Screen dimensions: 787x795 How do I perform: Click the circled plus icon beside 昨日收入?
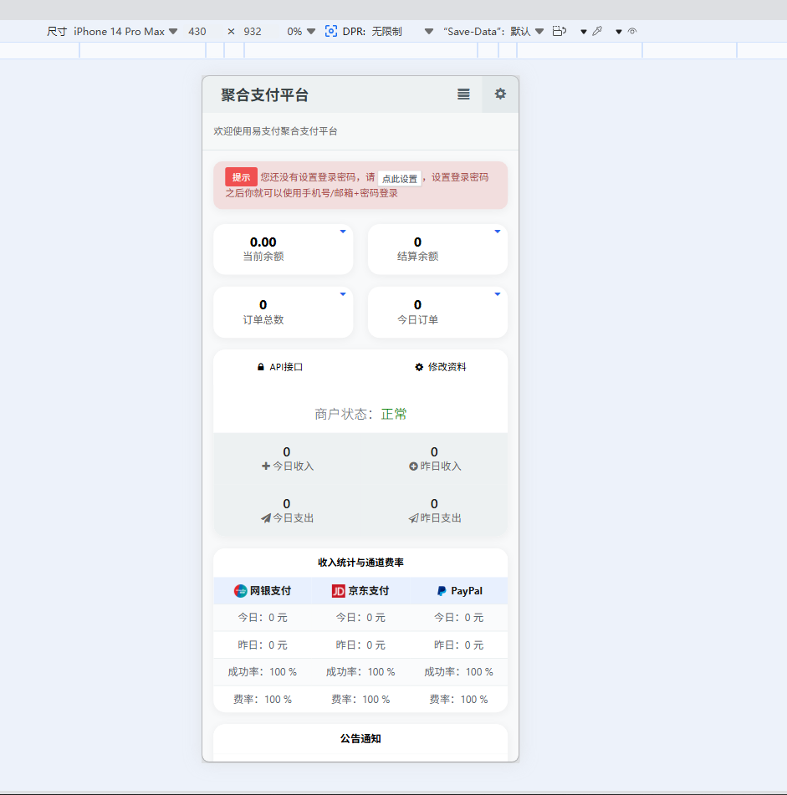pyautogui.click(x=413, y=466)
